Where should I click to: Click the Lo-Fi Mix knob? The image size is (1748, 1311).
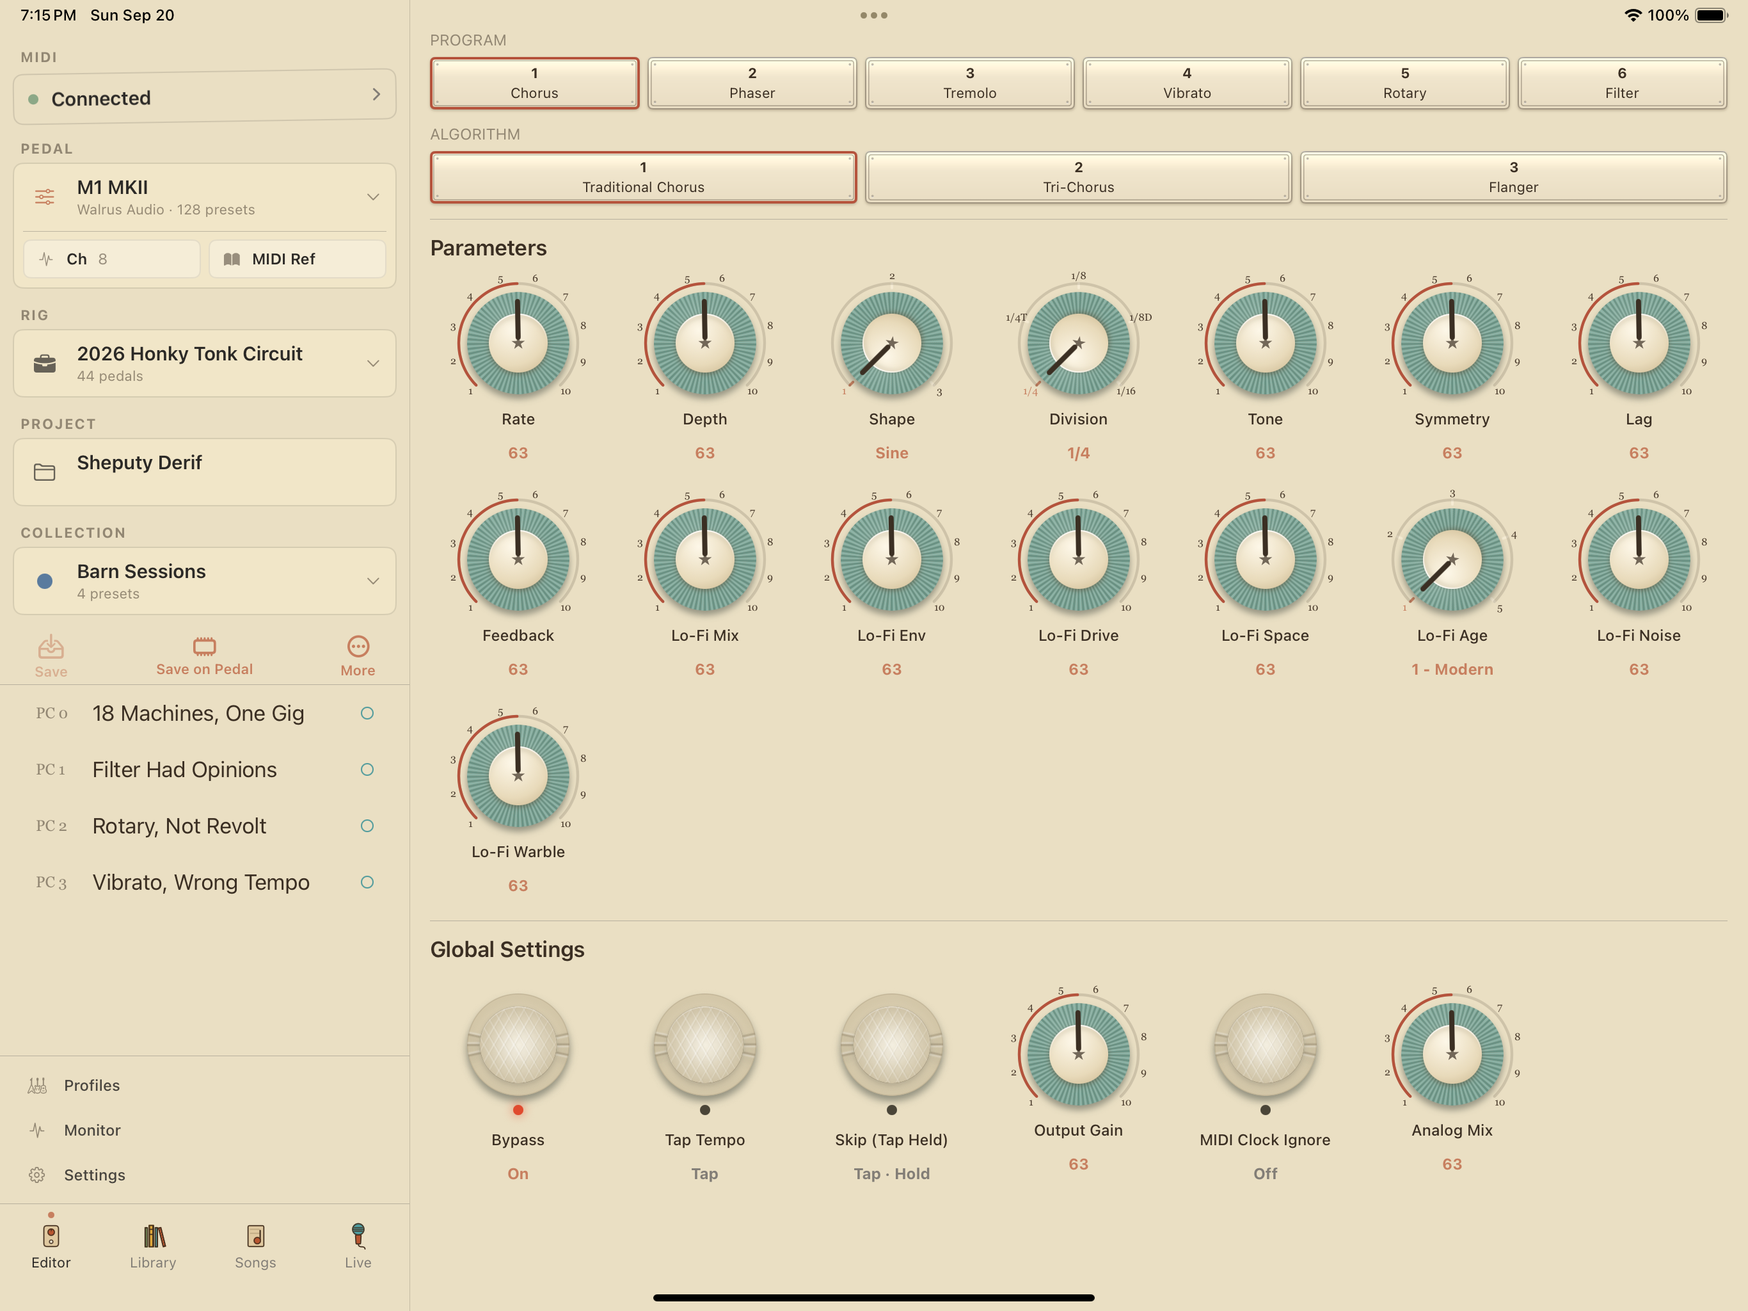coord(705,559)
